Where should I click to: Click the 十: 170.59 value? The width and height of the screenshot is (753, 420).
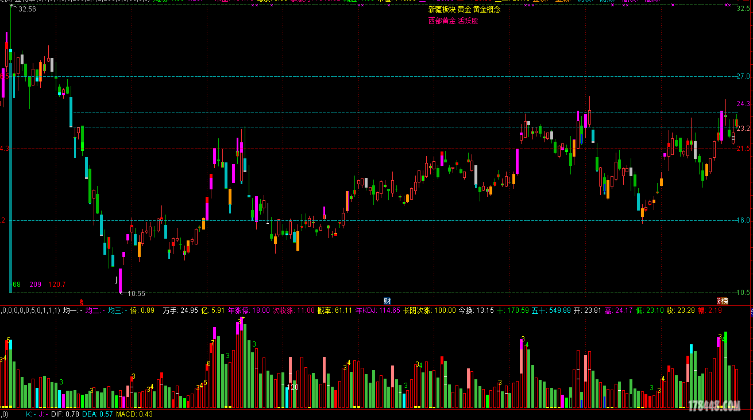point(512,310)
